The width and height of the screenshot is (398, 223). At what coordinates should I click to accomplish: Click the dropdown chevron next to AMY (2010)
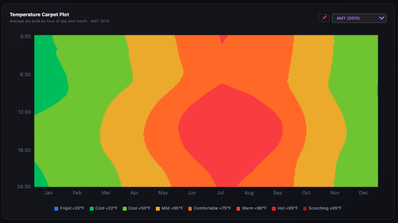coord(382,18)
